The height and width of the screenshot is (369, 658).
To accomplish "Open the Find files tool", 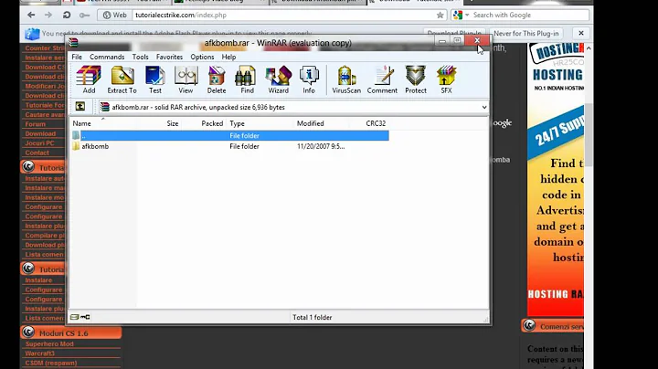I will point(247,79).
